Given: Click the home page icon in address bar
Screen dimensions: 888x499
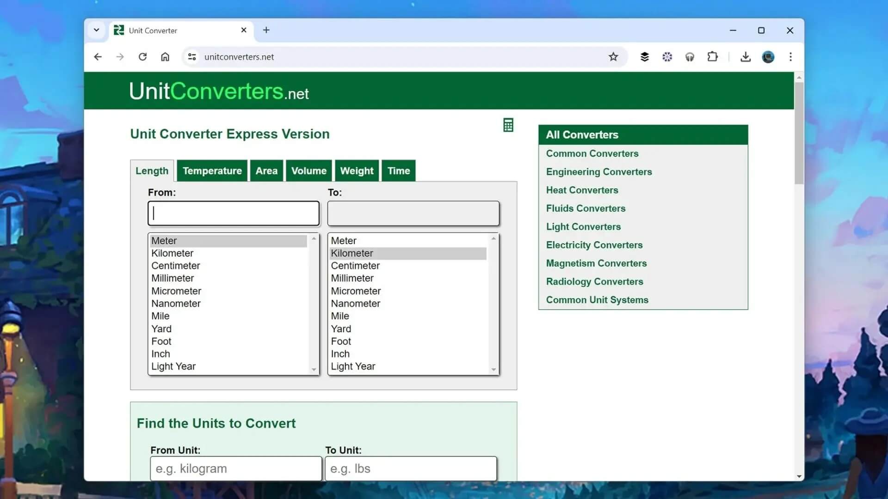Looking at the screenshot, I should 165,57.
